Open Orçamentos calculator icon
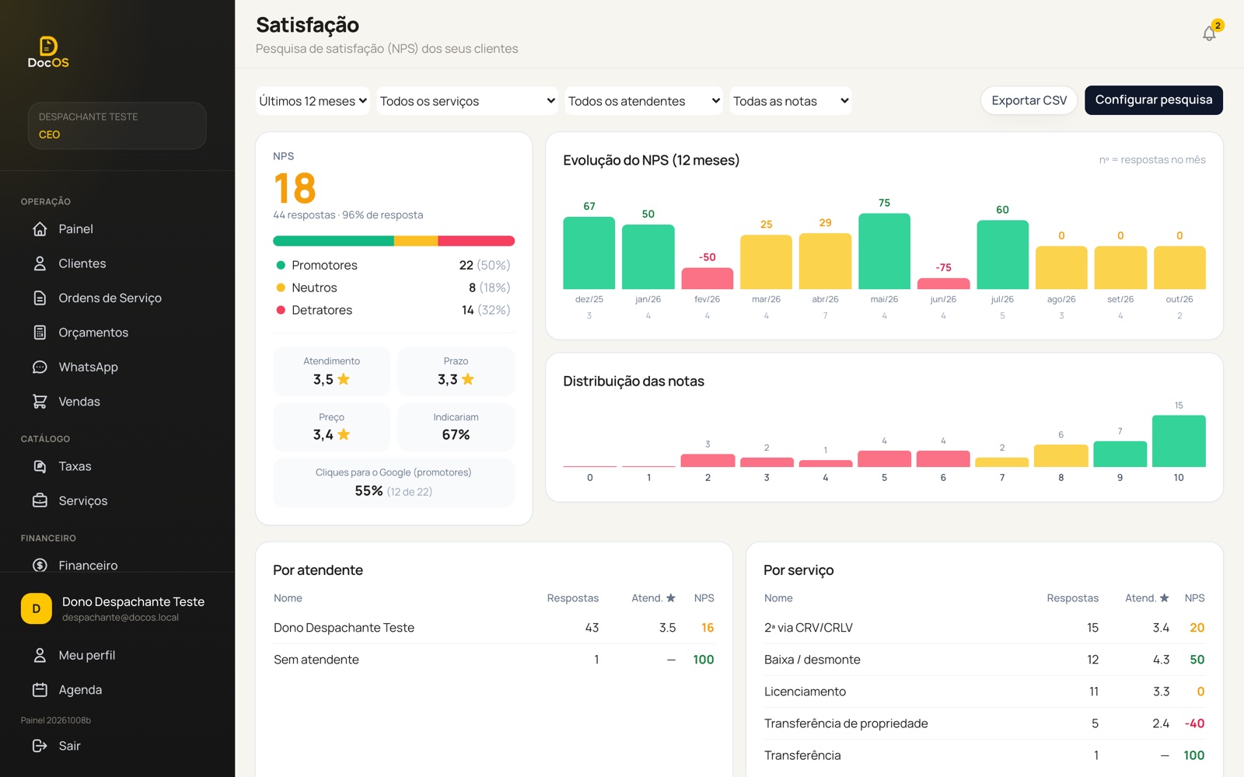 point(40,333)
